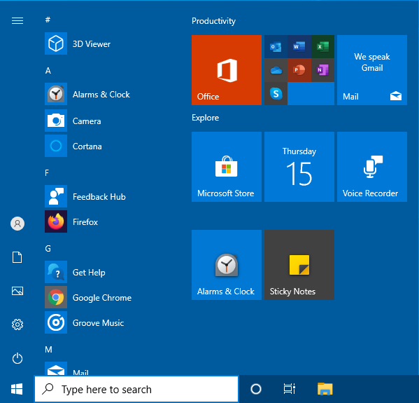Open OneDrive small tile
Viewport: 419px width, 403px height.
pyautogui.click(x=276, y=70)
